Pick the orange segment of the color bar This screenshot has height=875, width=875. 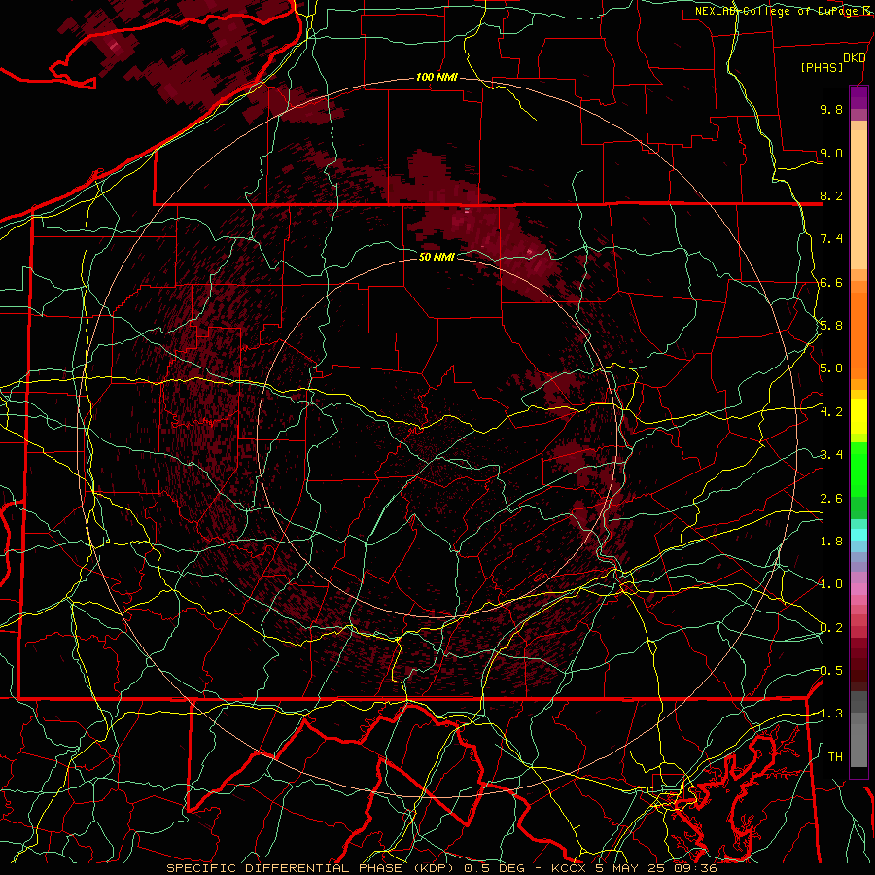[x=858, y=334]
